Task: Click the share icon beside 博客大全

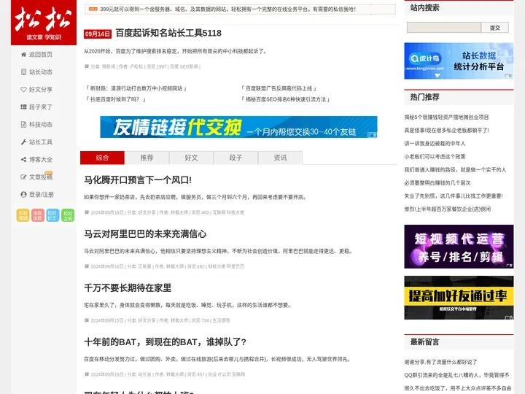Action: 23,160
